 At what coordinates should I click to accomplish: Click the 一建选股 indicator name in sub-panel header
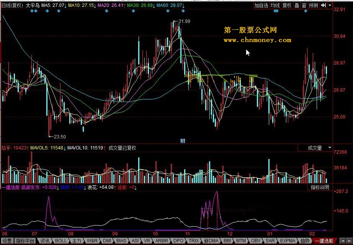click(x=11, y=187)
